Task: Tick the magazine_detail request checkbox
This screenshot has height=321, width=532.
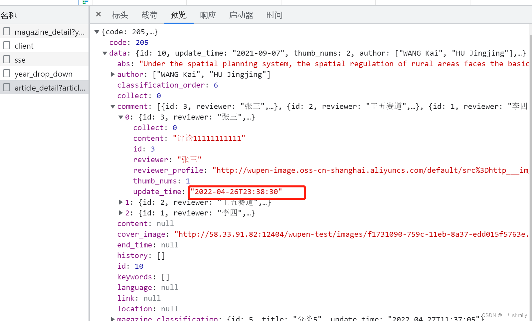Action: (x=7, y=31)
